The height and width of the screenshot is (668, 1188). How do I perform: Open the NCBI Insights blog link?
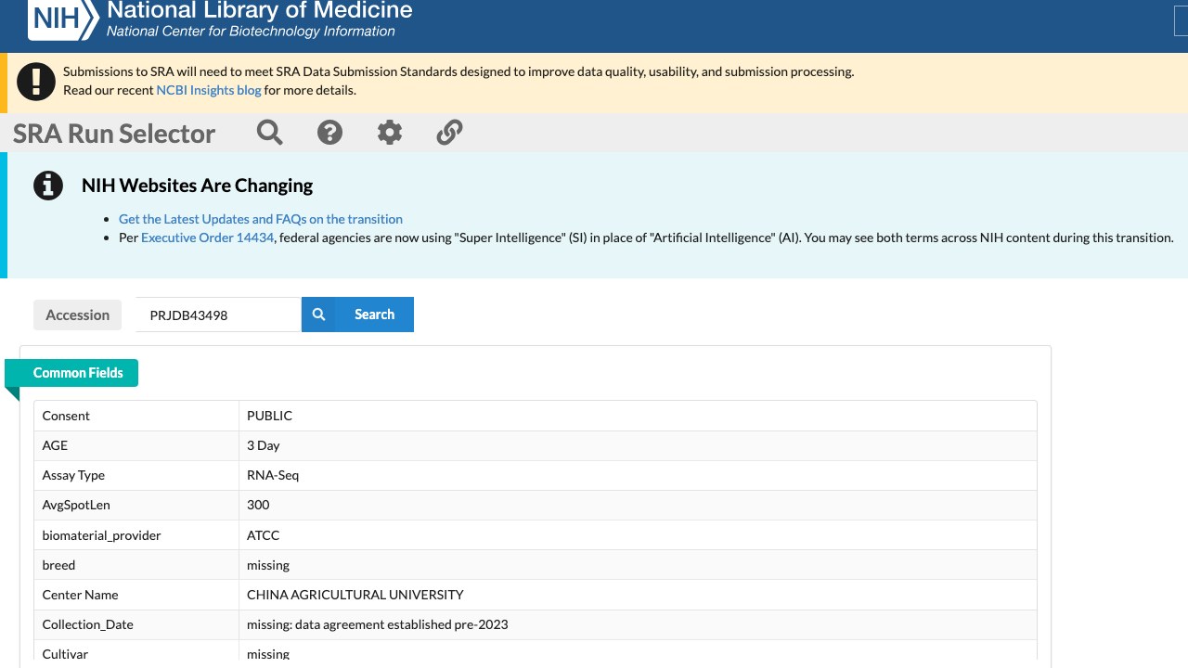click(x=209, y=90)
